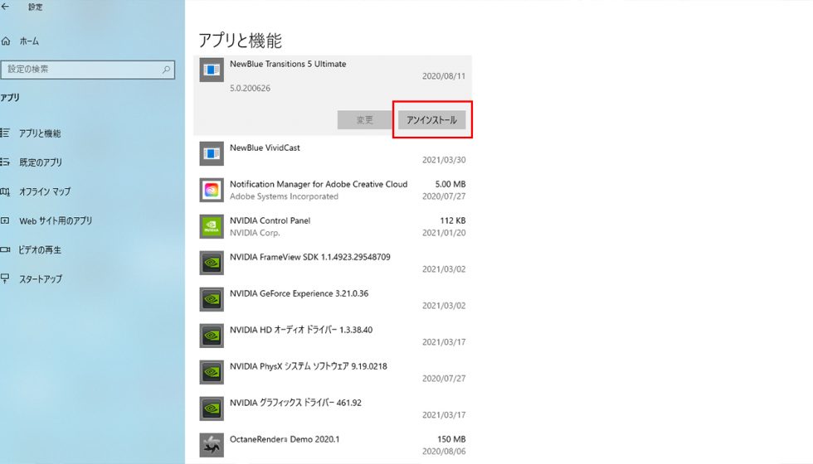Focus the 設定の検索 search field
The image size is (813, 464).
click(88, 70)
